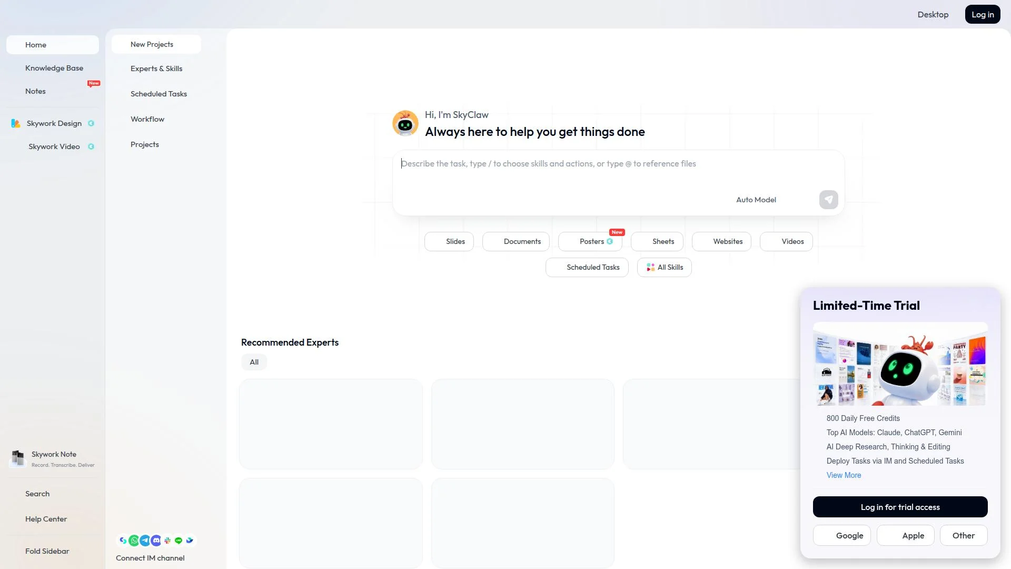The image size is (1011, 569).
Task: Send the task with the paper-plane button
Action: pos(828,200)
